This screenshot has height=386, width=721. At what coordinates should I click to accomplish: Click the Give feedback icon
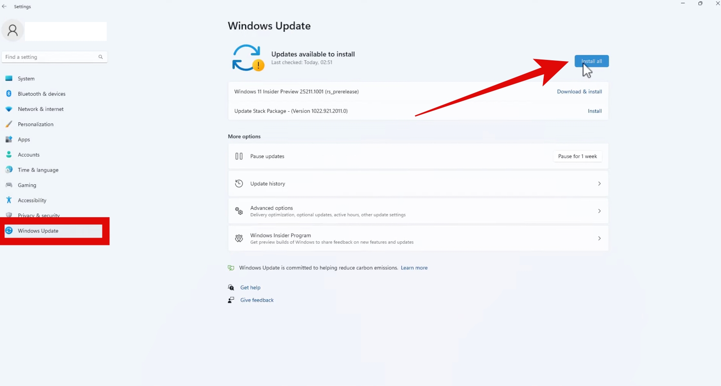pyautogui.click(x=231, y=300)
